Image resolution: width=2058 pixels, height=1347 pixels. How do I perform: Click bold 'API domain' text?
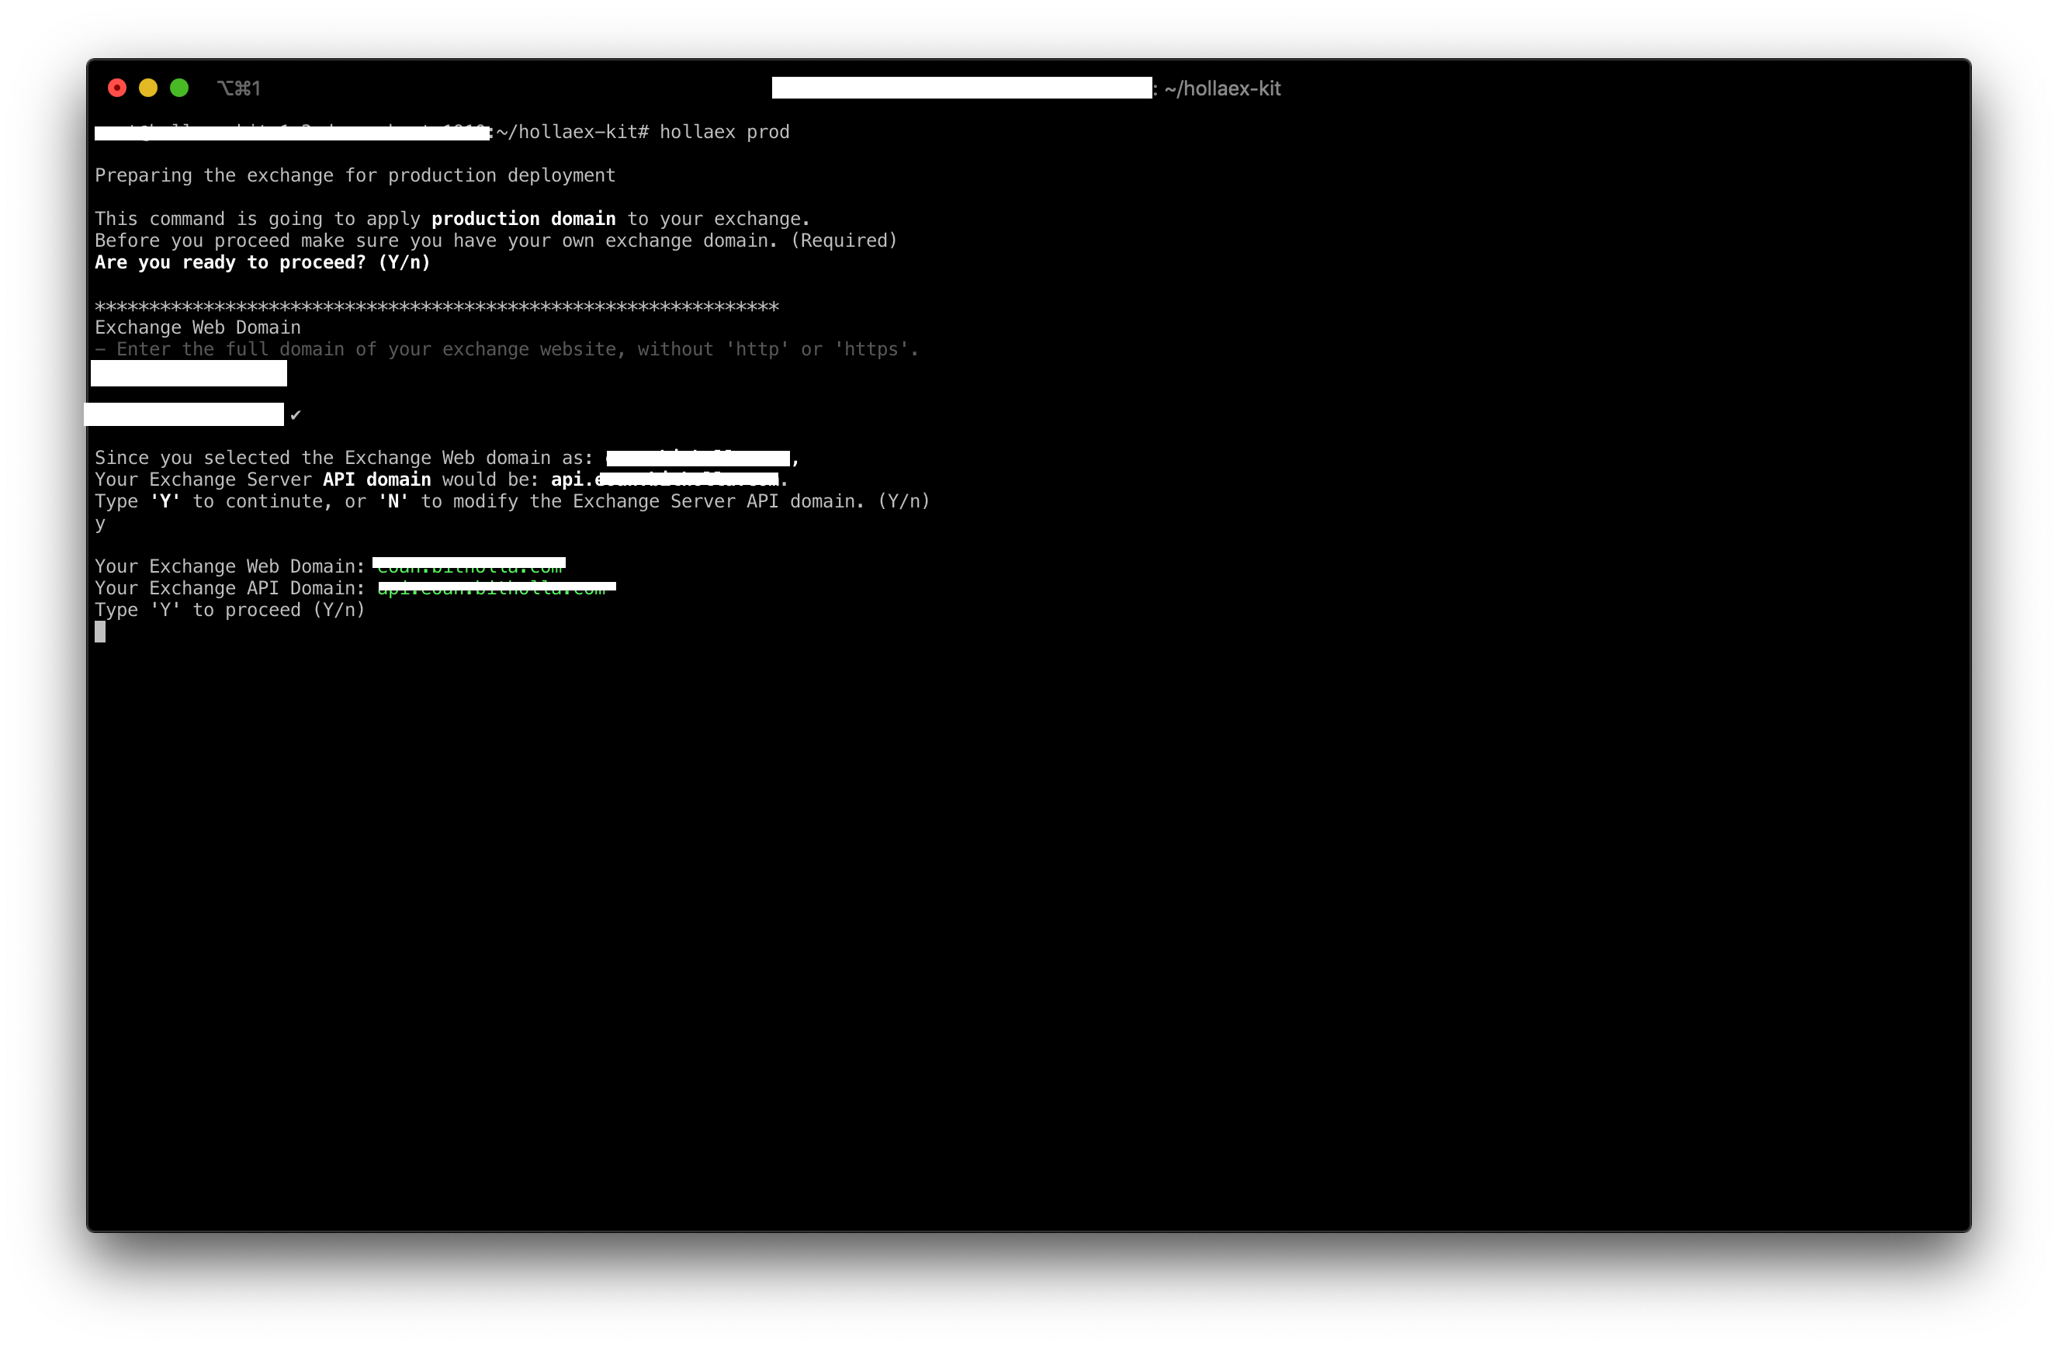click(x=376, y=480)
